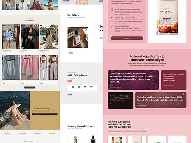The width and height of the screenshot is (191, 143).
Task: Click wishlist icon on black outfit product photo
Action: (x=38, y=26)
